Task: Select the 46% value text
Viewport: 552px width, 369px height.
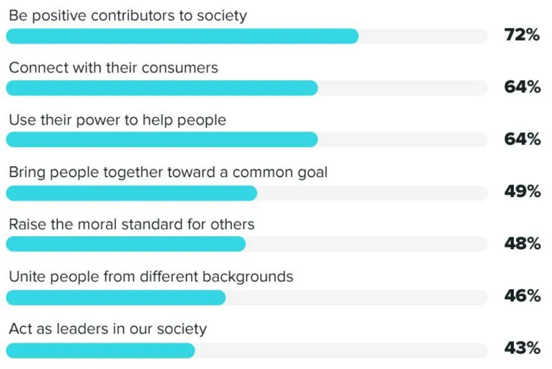Action: point(522,295)
